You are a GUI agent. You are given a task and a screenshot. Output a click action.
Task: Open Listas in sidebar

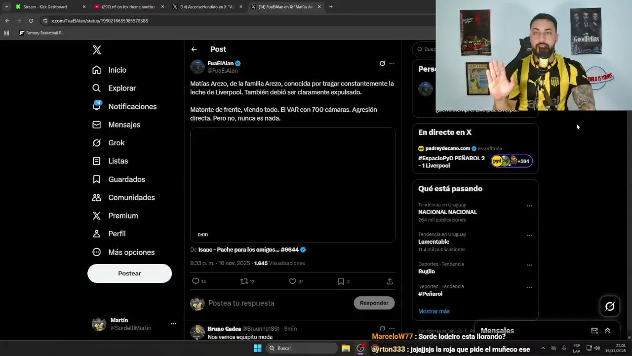(110, 161)
